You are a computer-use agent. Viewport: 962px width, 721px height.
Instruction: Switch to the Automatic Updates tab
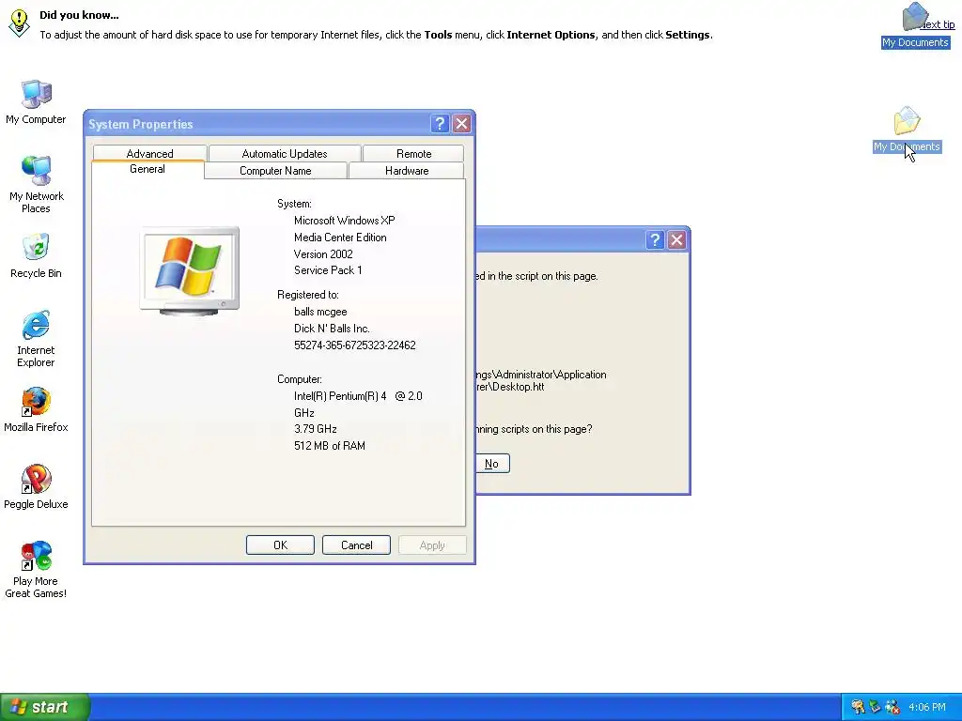(285, 153)
